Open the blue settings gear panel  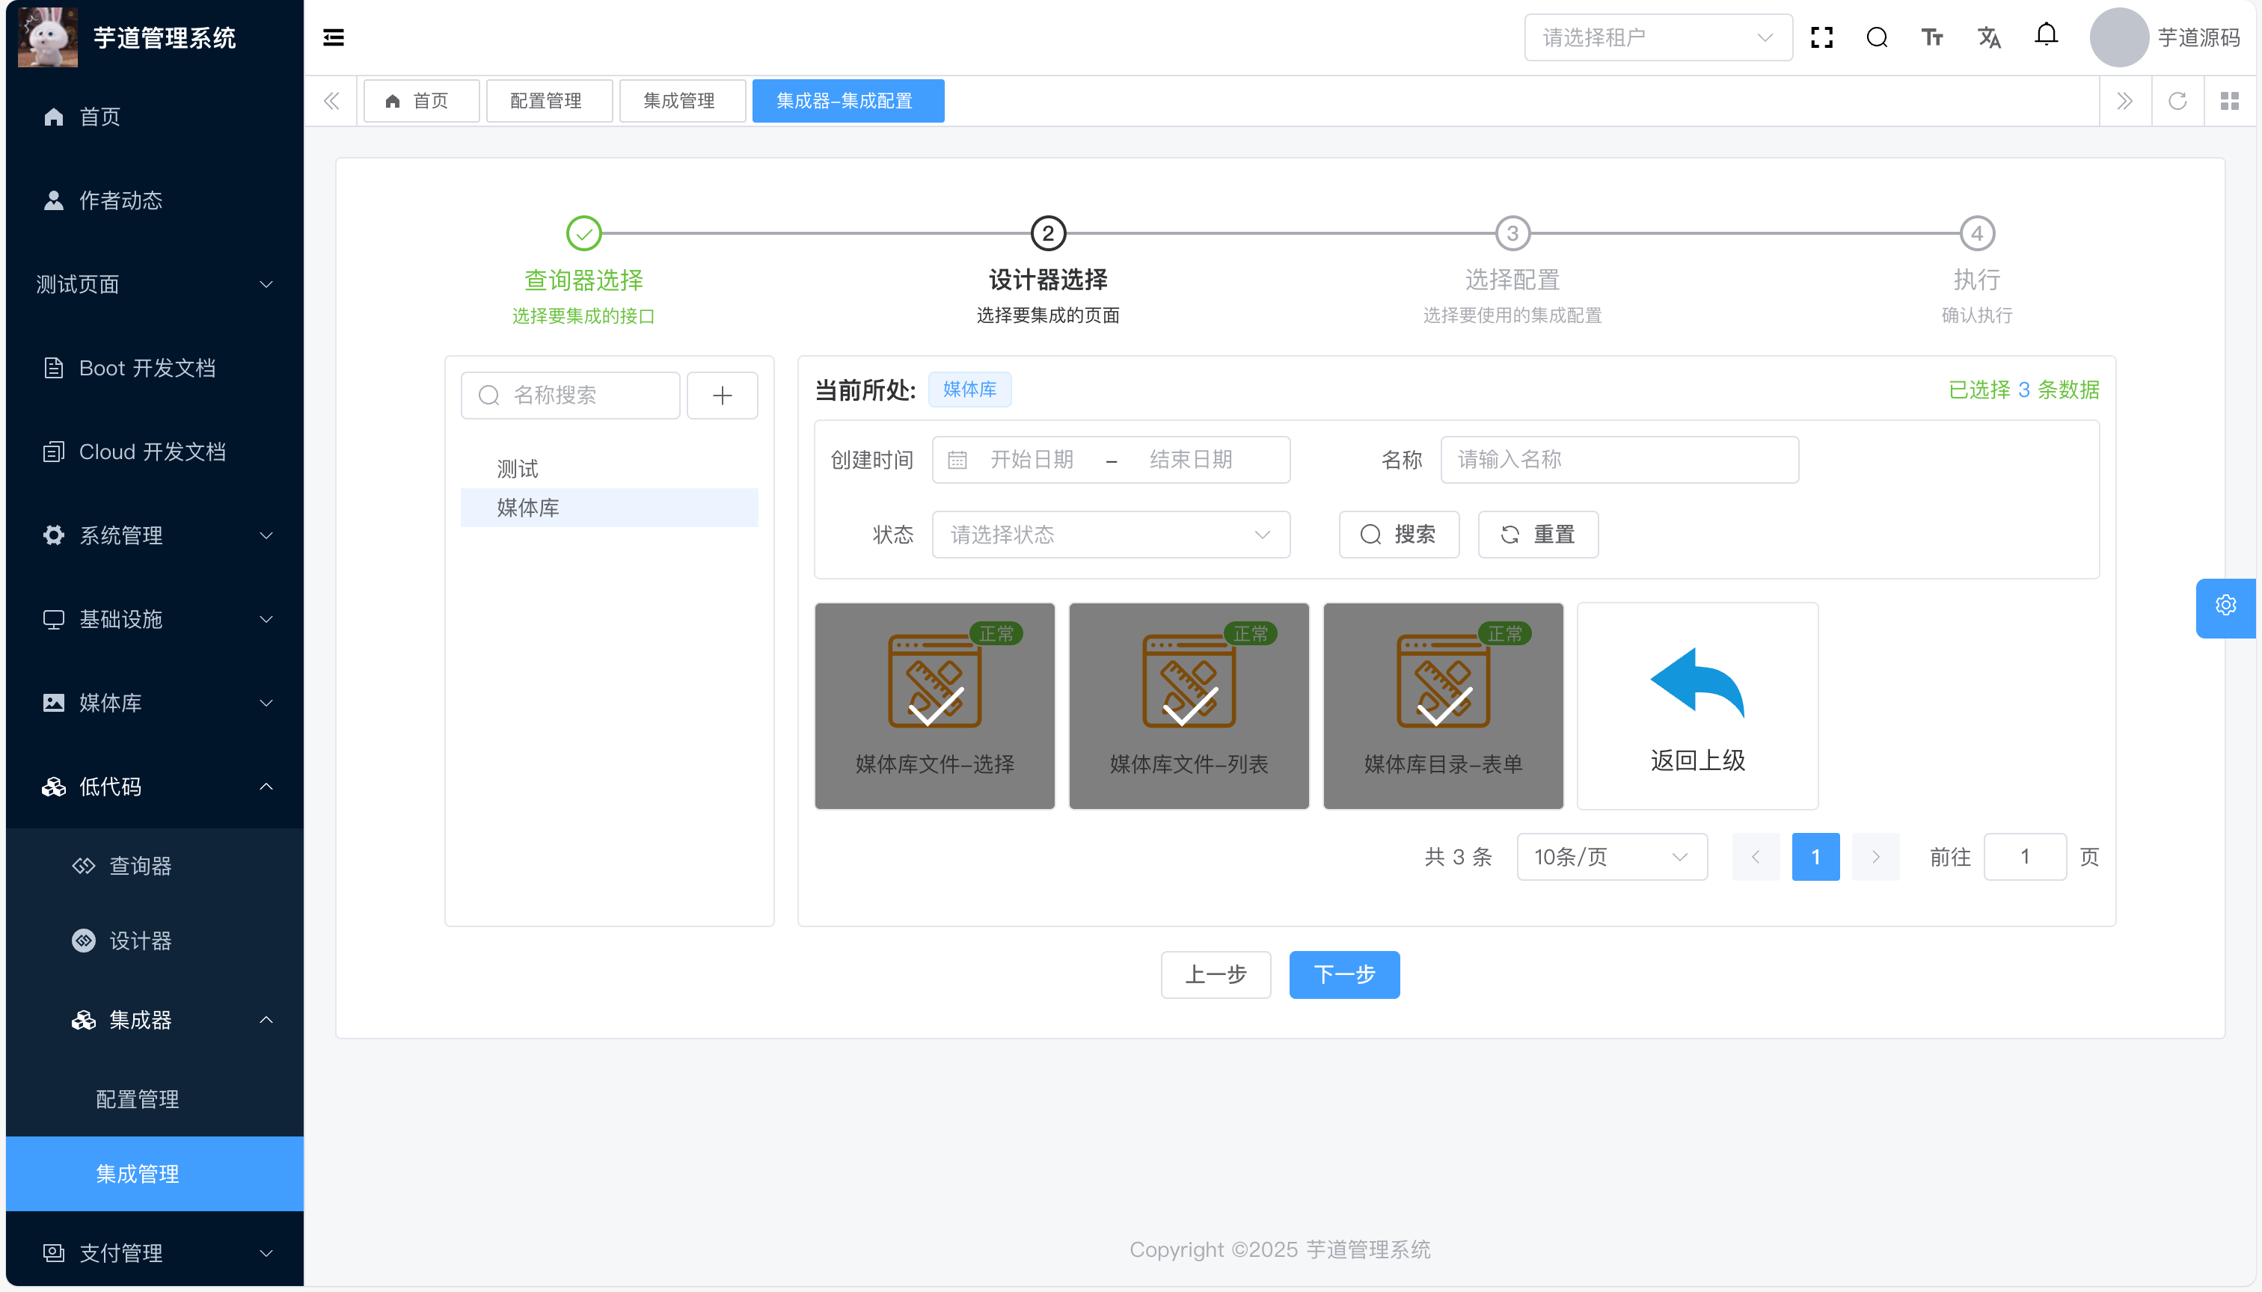click(x=2225, y=606)
